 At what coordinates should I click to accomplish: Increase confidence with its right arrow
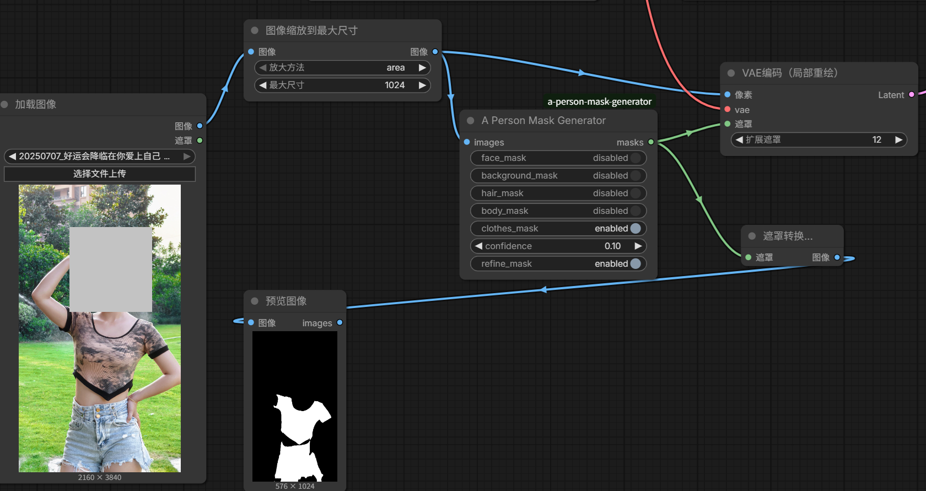coord(638,246)
